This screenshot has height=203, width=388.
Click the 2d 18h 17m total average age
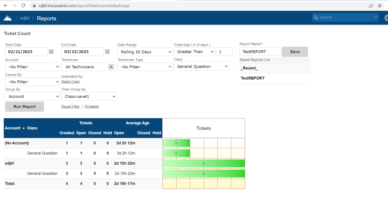pos(124,183)
